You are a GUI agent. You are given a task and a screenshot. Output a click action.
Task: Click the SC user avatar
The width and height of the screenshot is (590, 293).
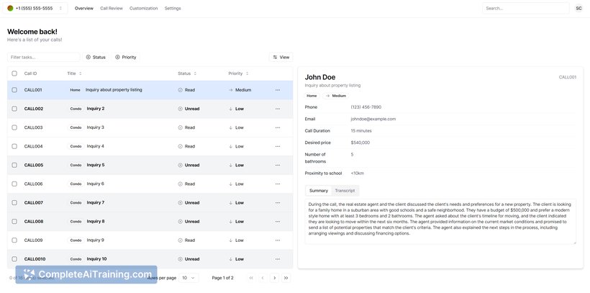[x=578, y=9]
